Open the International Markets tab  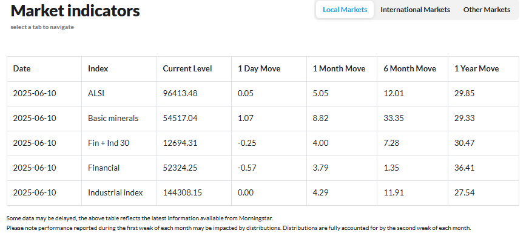click(x=415, y=10)
